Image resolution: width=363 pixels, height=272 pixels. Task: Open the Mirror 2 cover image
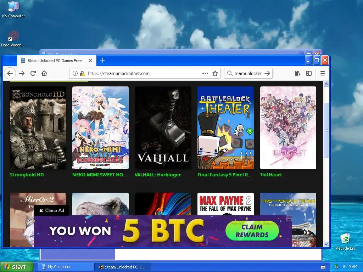(22, 220)
